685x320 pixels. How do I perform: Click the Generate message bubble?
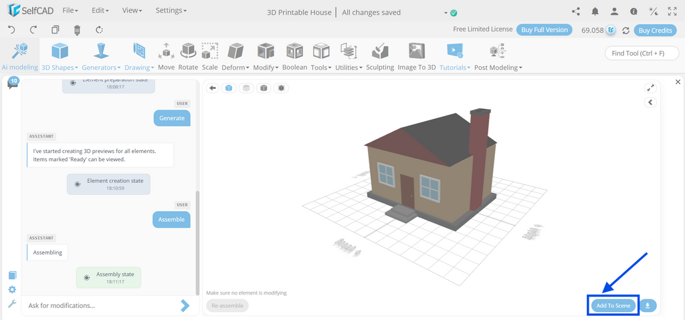(x=172, y=118)
